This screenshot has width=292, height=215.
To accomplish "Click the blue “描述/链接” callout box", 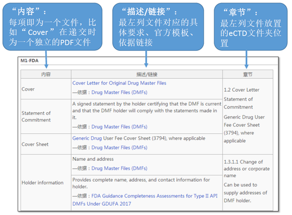I will pos(158,27).
